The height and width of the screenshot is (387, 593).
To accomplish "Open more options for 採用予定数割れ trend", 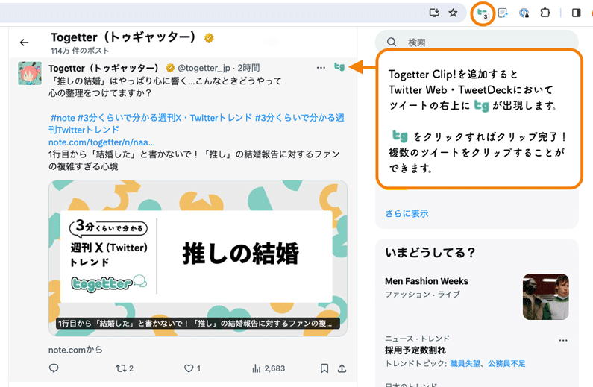I will click(x=563, y=340).
